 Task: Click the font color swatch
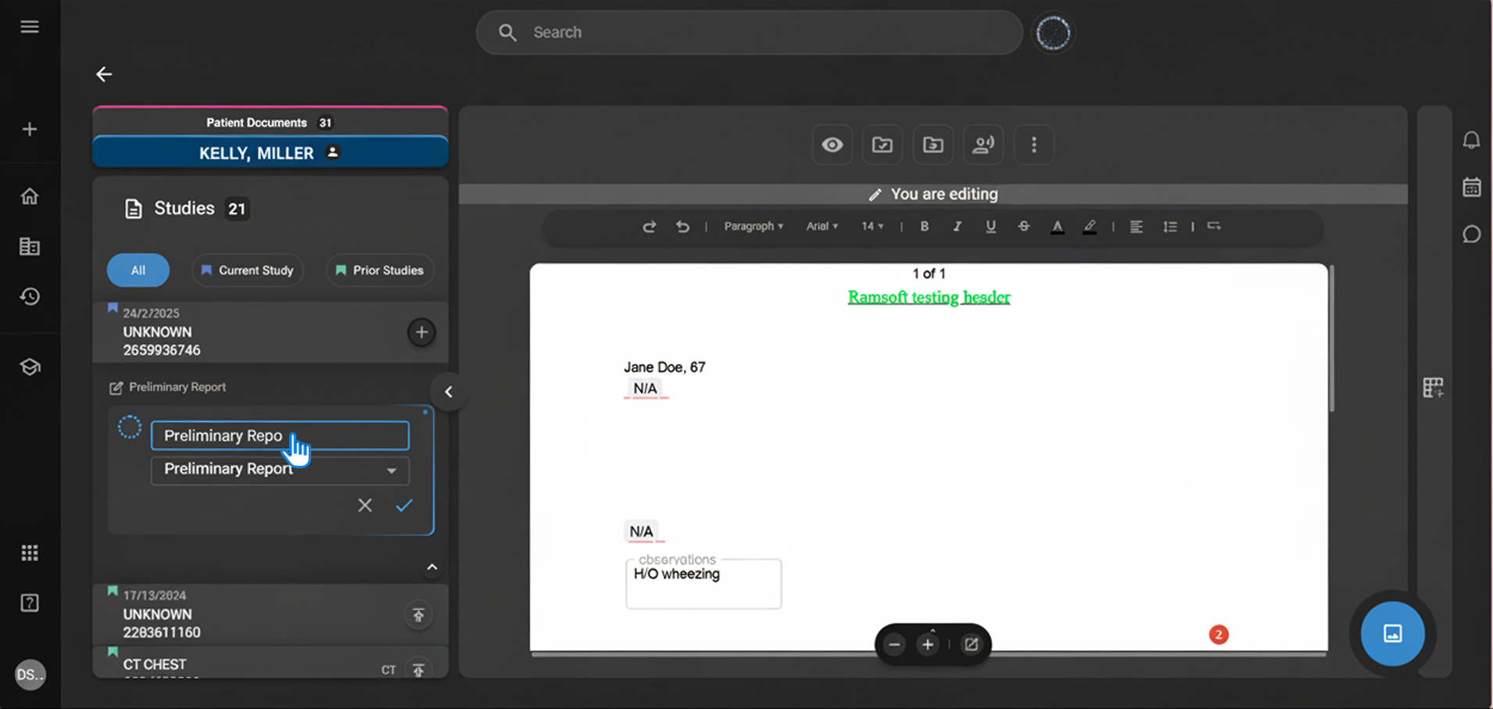click(x=1058, y=227)
